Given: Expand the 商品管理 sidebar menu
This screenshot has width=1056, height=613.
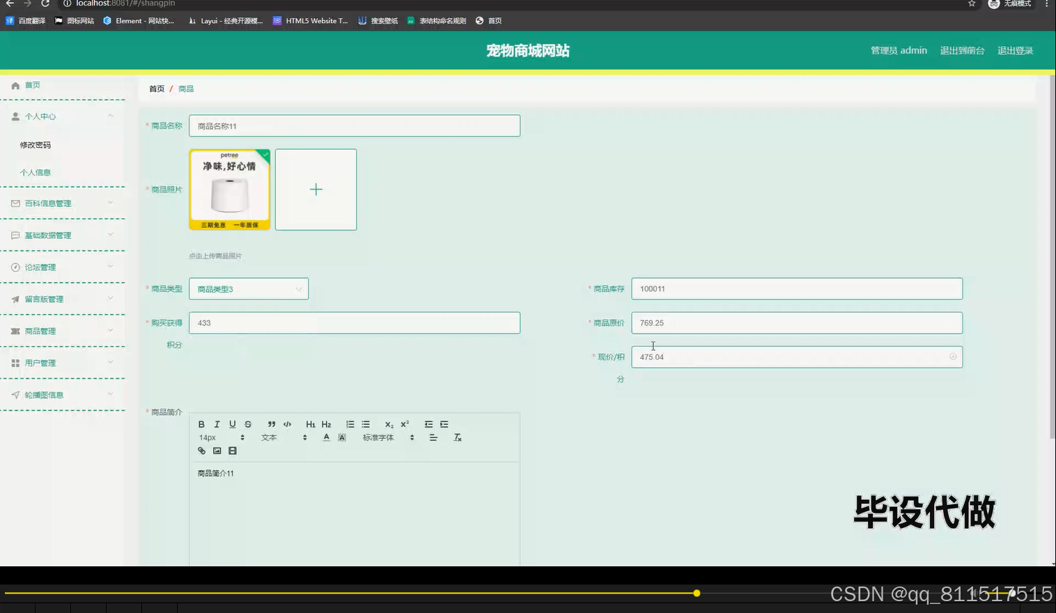Looking at the screenshot, I should tap(63, 331).
